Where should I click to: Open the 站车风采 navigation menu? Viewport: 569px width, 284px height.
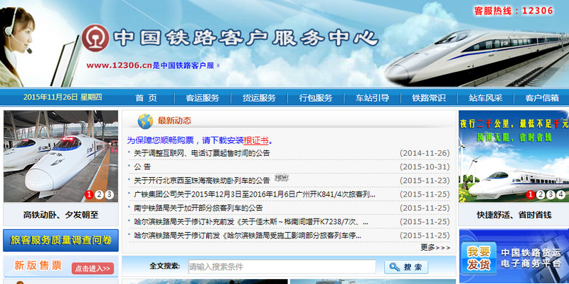click(x=486, y=98)
